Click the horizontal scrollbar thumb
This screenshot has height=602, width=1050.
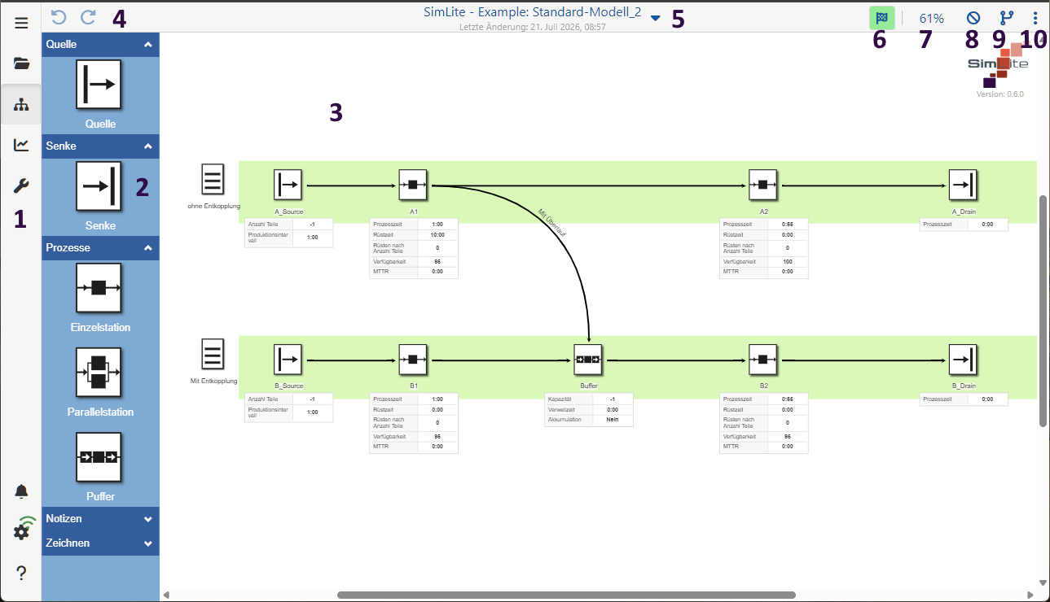(566, 595)
